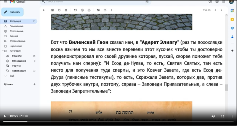Archive this email

pyautogui.click(x=52, y=10)
